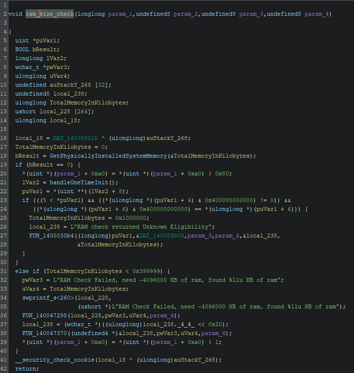Open the FUN_140047298 function call

pos(44,316)
